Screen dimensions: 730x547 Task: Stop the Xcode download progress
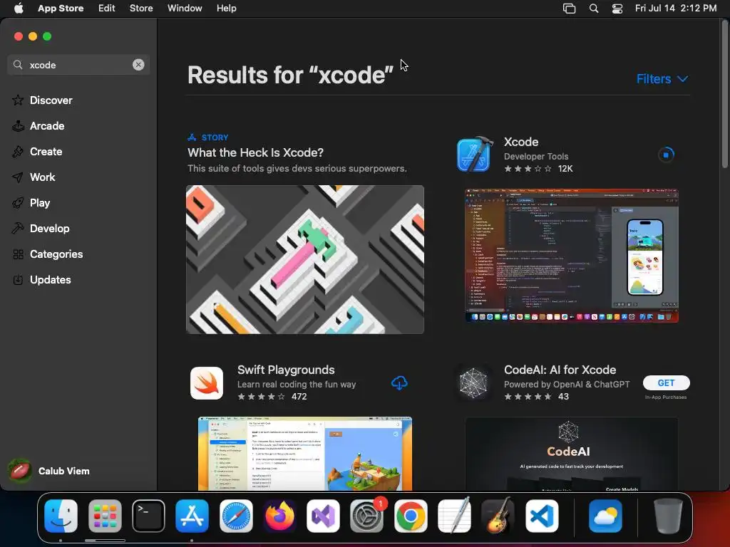click(x=667, y=155)
